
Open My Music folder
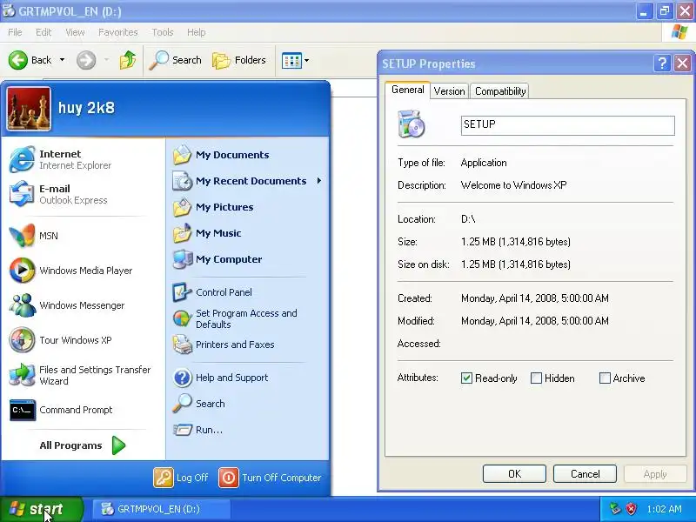coord(207,233)
